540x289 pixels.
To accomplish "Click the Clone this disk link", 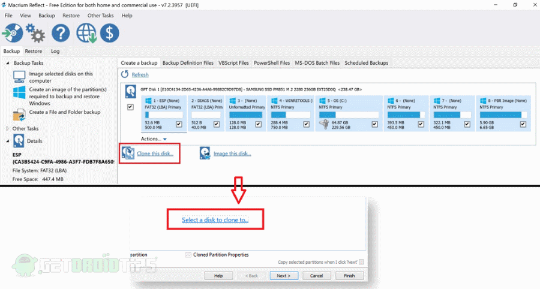I will [155, 153].
